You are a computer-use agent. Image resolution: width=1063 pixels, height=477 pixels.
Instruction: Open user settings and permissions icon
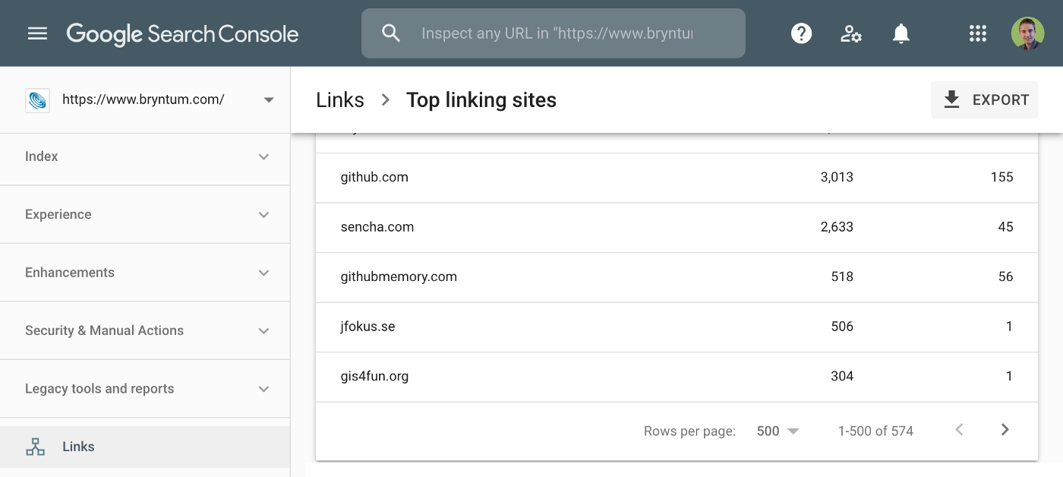click(x=850, y=33)
